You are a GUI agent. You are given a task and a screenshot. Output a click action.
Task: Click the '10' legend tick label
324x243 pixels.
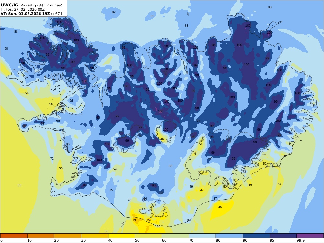point(29,240)
